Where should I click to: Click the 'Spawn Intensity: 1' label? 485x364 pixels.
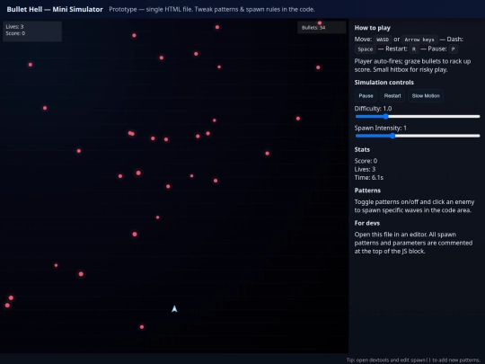[381, 128]
